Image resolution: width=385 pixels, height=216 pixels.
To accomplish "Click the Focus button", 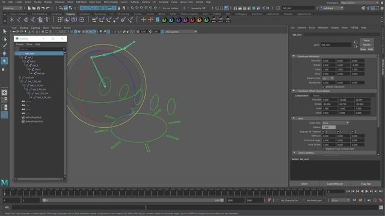I will 366,40.
